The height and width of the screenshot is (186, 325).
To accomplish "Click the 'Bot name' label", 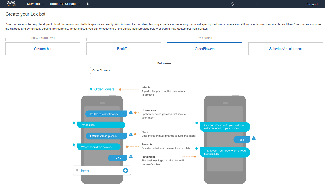I will [x=164, y=63].
